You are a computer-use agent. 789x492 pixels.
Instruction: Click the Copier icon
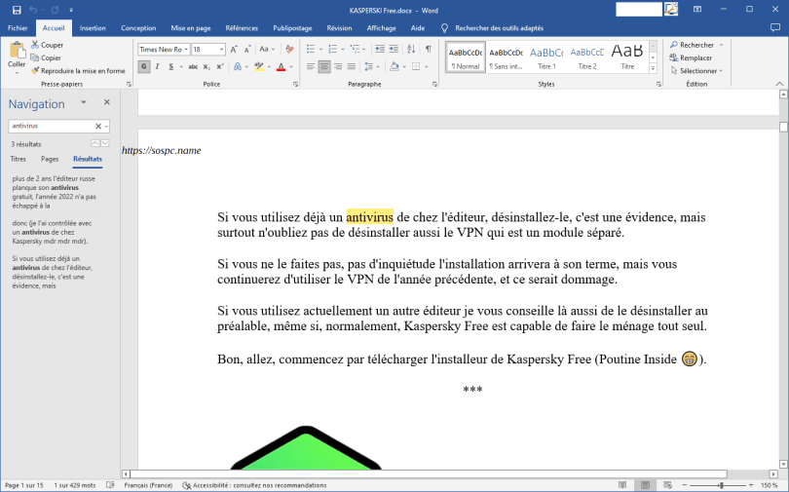point(35,57)
